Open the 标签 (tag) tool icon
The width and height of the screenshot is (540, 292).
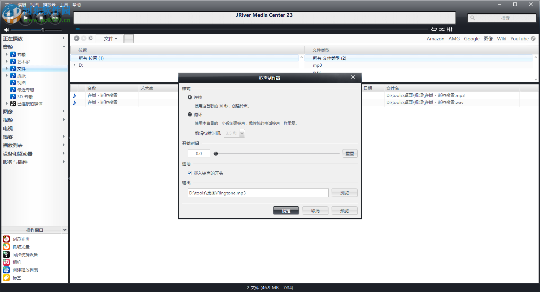(6, 277)
